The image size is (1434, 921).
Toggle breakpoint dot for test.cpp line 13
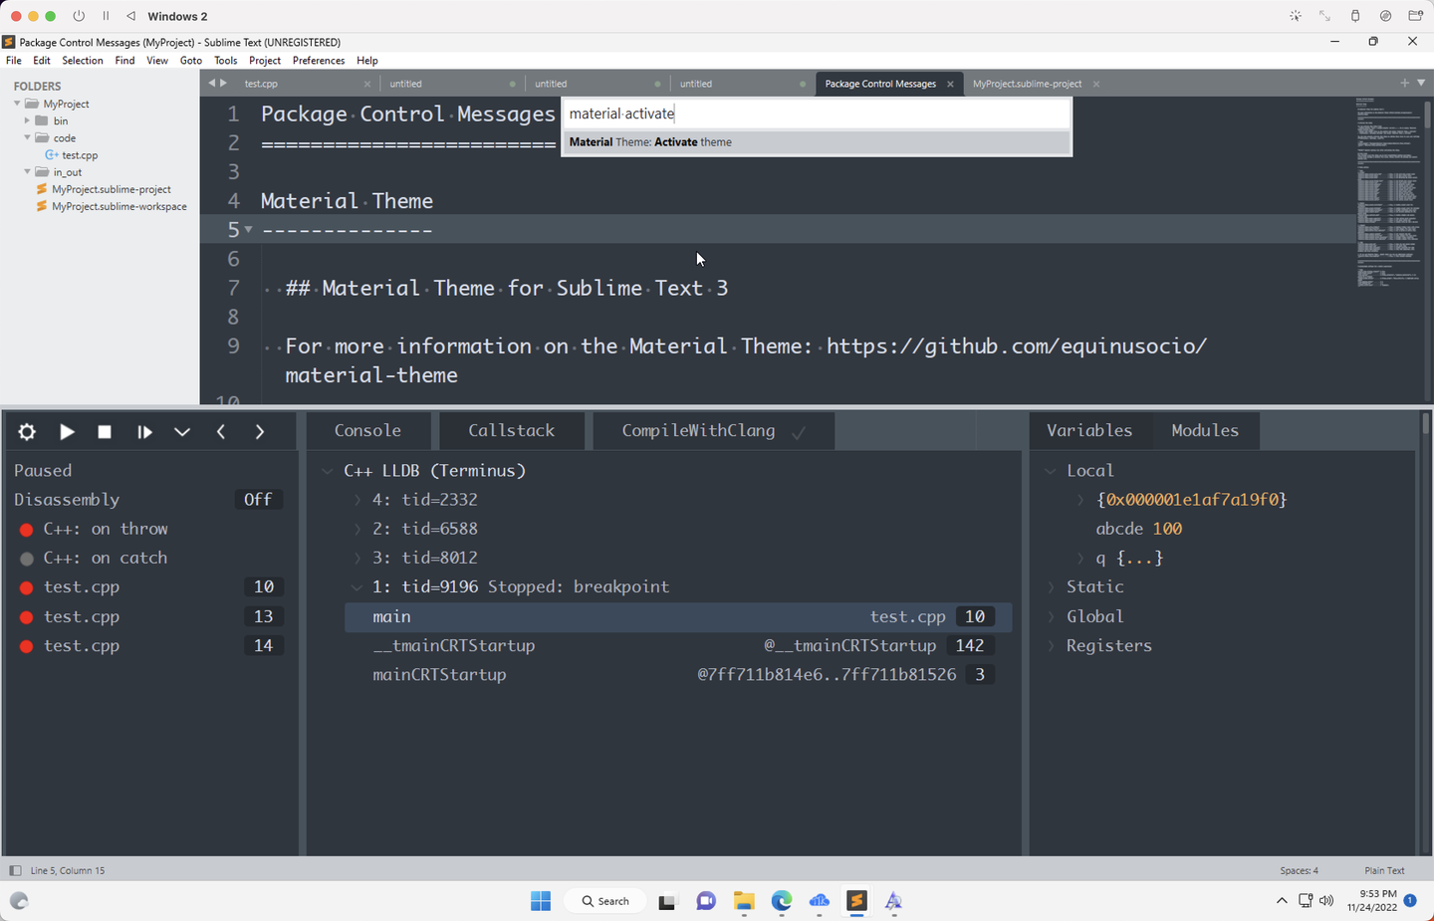[x=27, y=617]
